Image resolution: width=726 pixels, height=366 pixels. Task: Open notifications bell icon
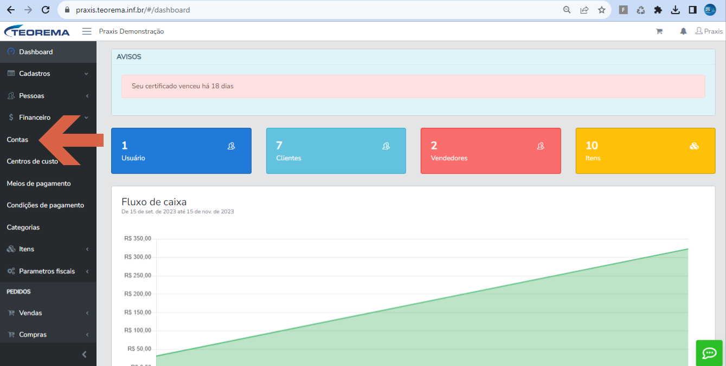(683, 31)
